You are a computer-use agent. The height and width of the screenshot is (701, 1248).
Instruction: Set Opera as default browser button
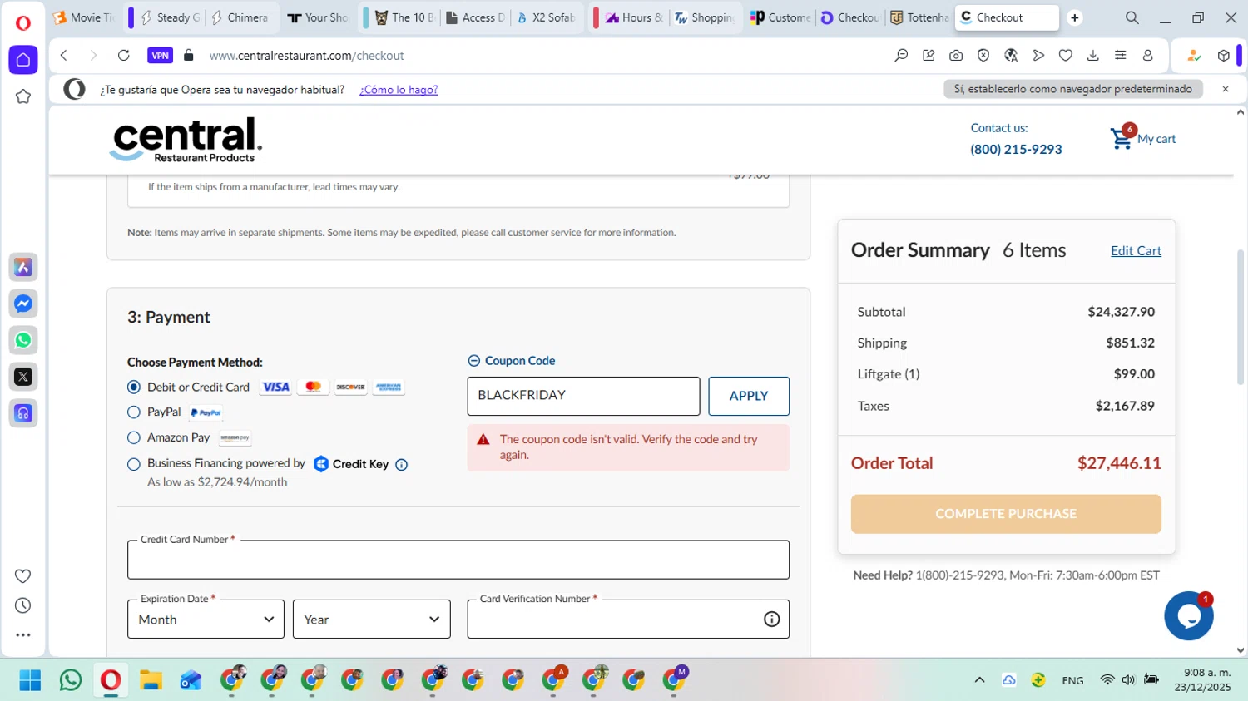coord(1073,89)
